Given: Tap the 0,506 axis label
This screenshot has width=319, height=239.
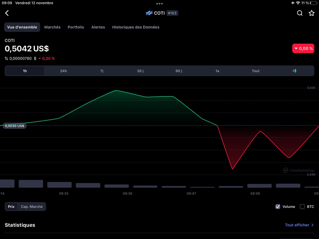Looking at the screenshot, I should click(x=311, y=88).
